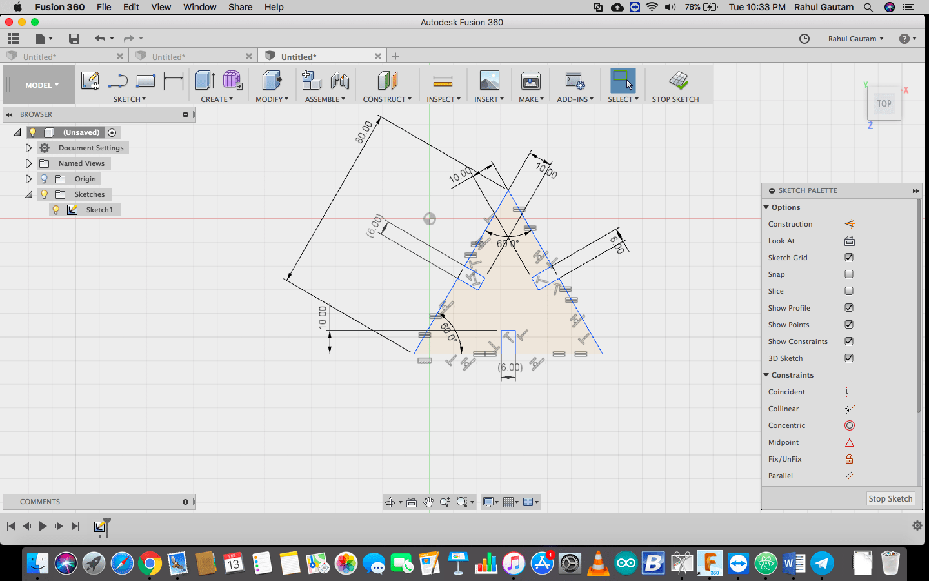Screen dimensions: 929x581
Task: Expand the Named Views tree node
Action: tap(28, 163)
